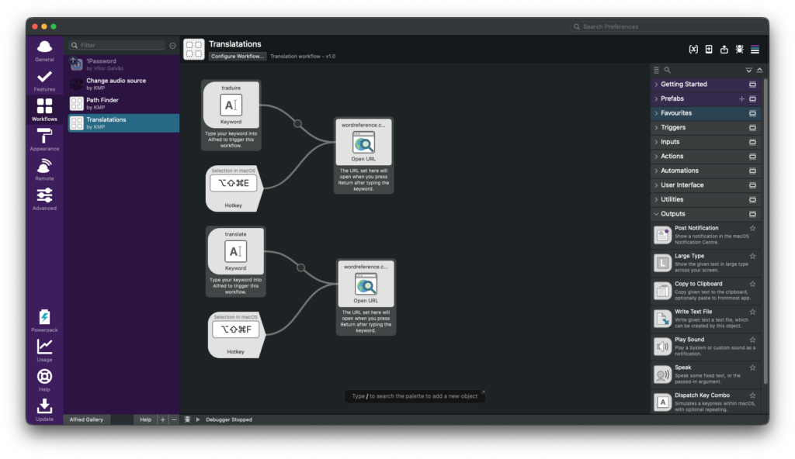This screenshot has height=459, width=795.
Task: Expand the Prefabs section
Action: pos(705,98)
